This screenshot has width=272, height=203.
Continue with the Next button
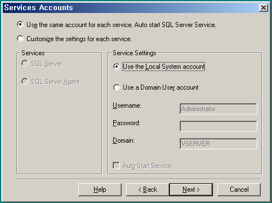(x=191, y=189)
